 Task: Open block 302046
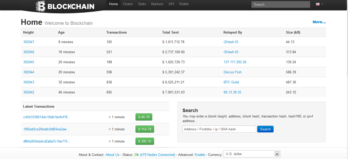coord(29,52)
